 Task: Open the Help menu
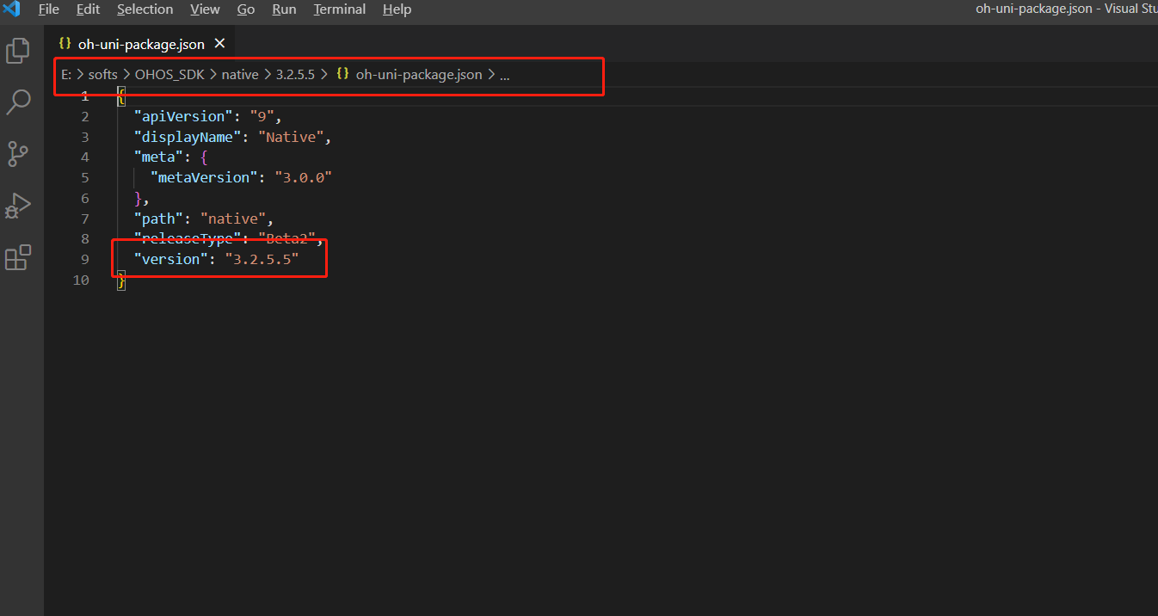tap(397, 9)
